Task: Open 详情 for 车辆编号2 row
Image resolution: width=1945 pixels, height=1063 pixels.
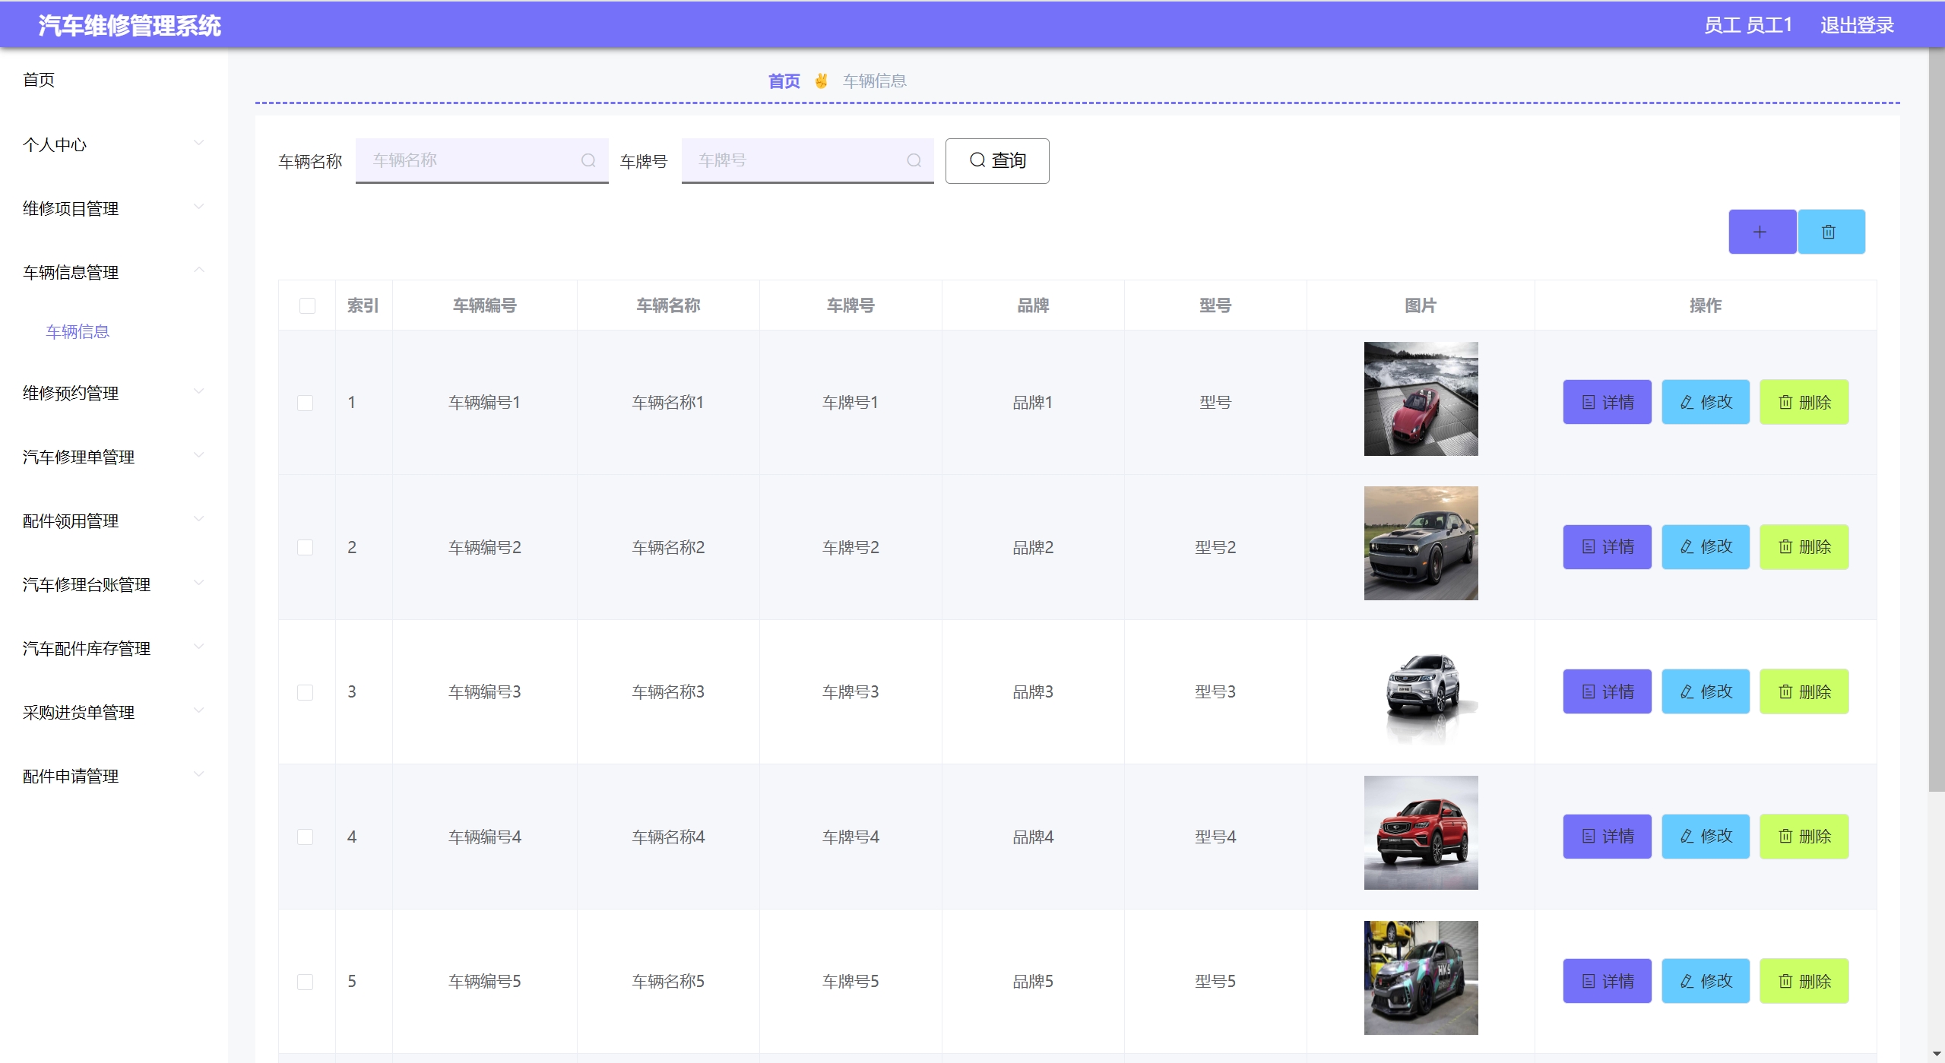Action: click(x=1607, y=547)
